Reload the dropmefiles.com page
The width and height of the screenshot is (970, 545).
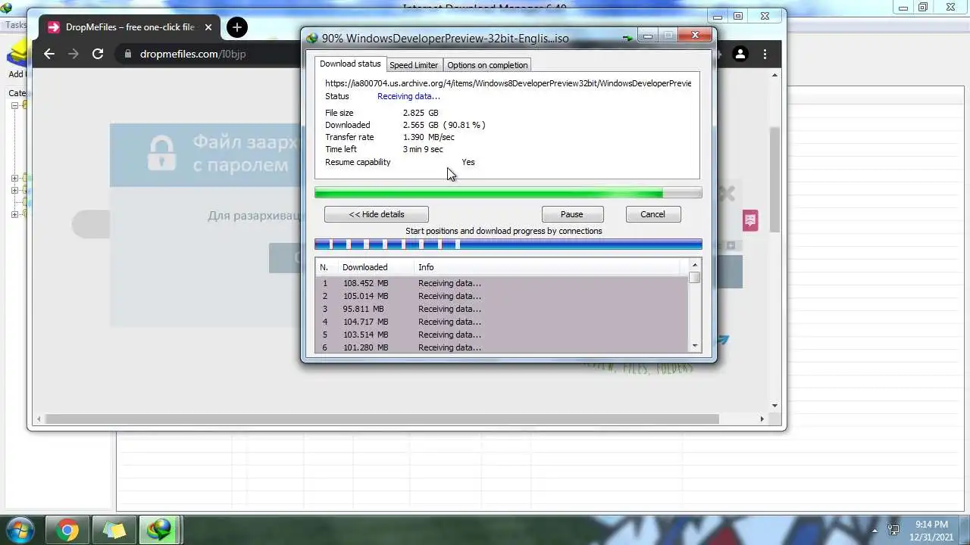pyautogui.click(x=98, y=54)
